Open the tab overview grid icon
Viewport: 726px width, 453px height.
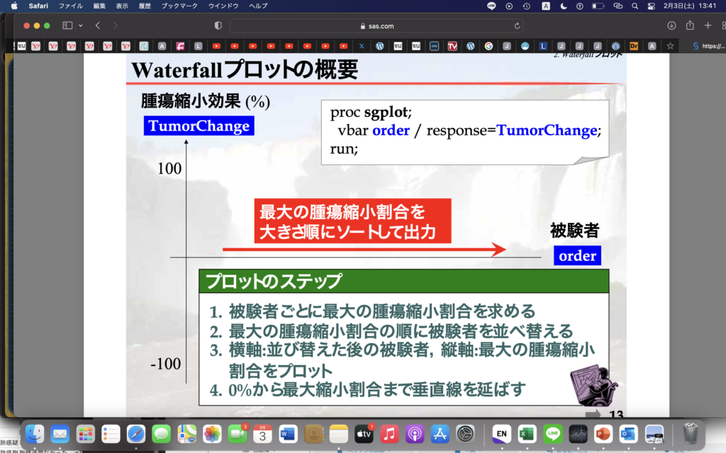722,25
